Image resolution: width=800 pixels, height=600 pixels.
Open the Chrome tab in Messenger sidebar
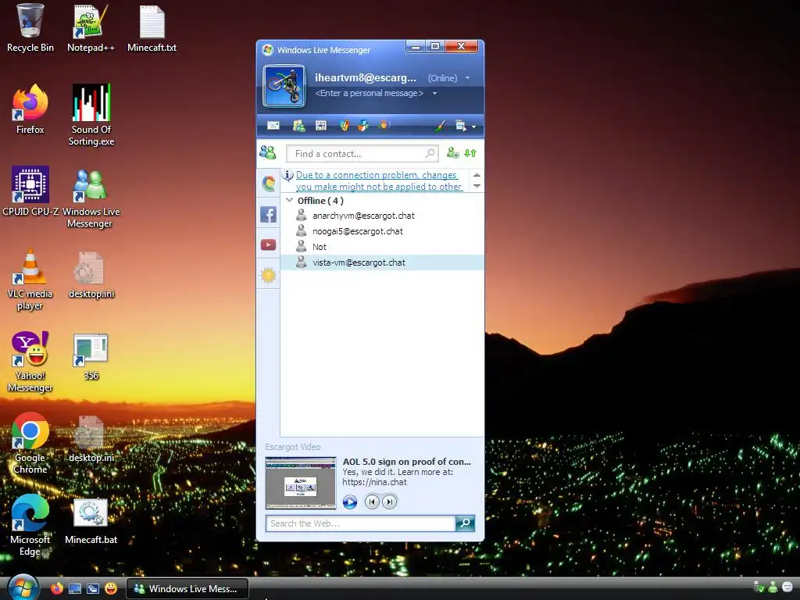(x=269, y=183)
